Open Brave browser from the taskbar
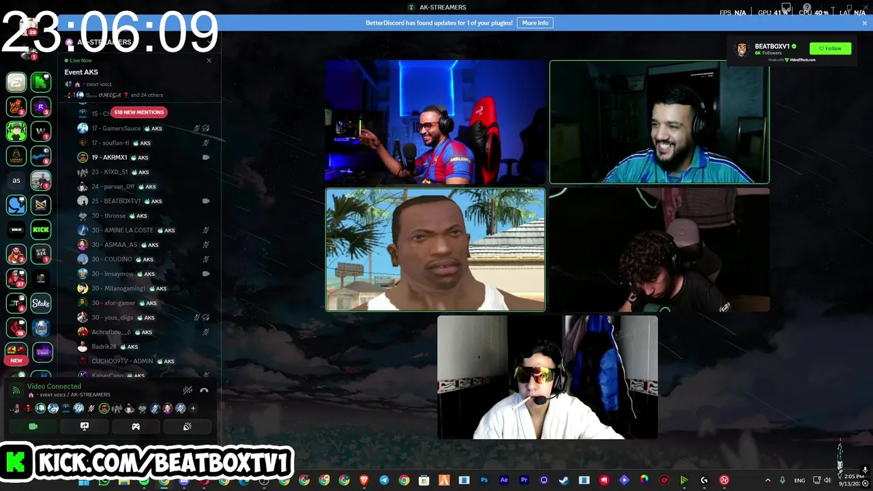 (364, 480)
